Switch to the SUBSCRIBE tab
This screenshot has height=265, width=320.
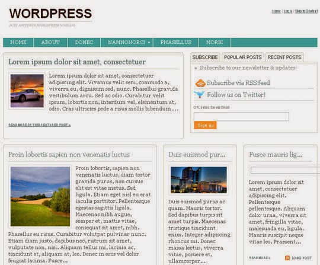[x=205, y=58]
